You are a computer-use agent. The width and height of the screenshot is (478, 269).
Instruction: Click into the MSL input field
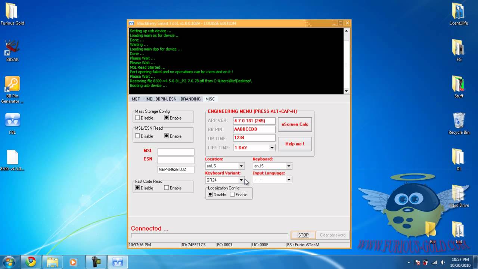[x=176, y=152]
